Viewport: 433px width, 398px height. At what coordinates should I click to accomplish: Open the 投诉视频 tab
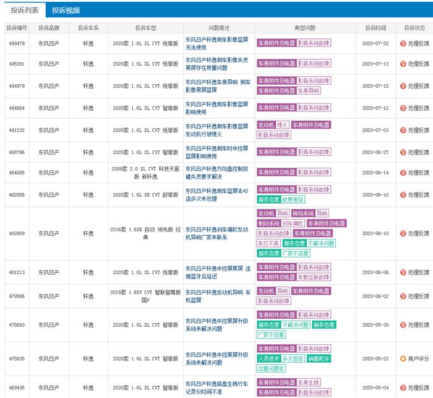click(66, 11)
